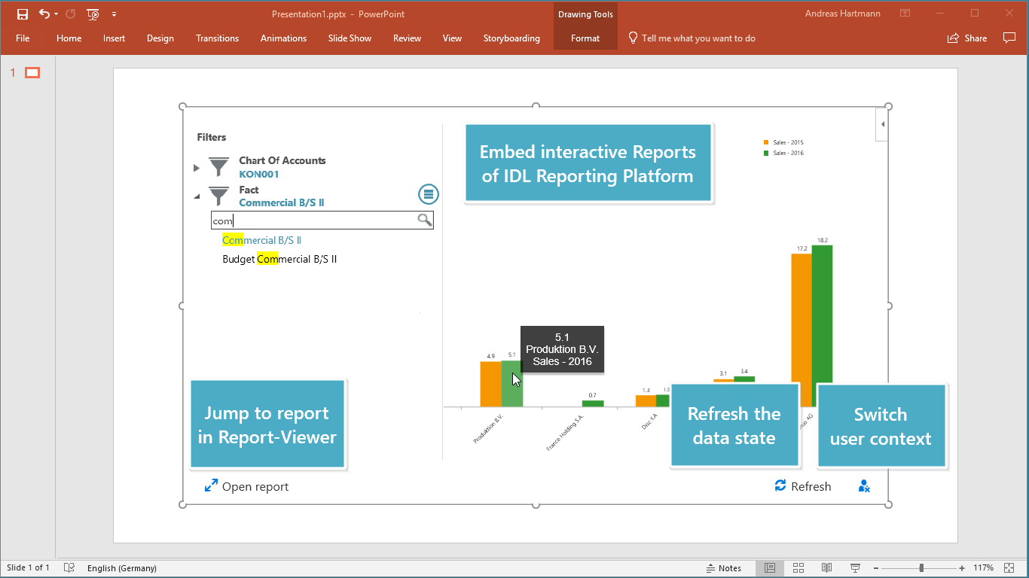Open zoom dialog via 117% level

983,568
